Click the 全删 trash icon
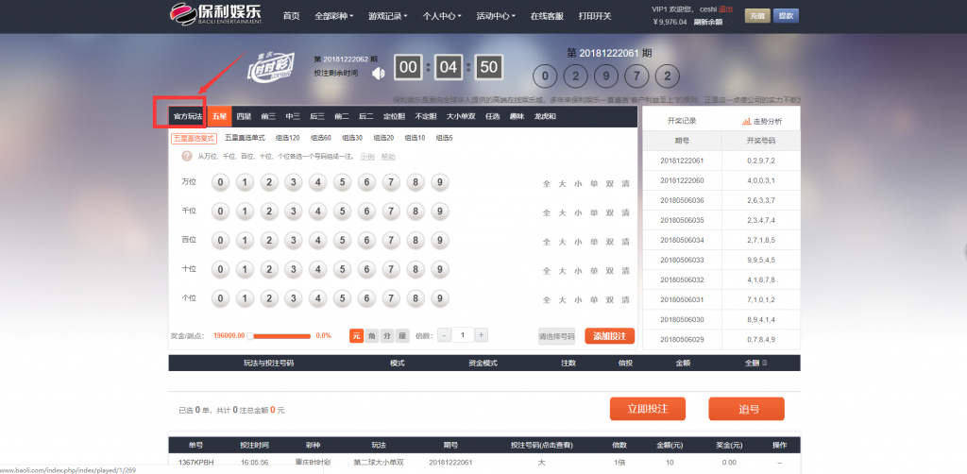The image size is (967, 474). pyautogui.click(x=764, y=363)
